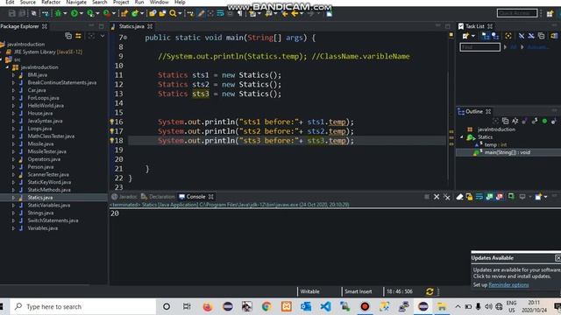Click the Save icon in toolbar
Viewport: 561px width, 315px height.
11,14
